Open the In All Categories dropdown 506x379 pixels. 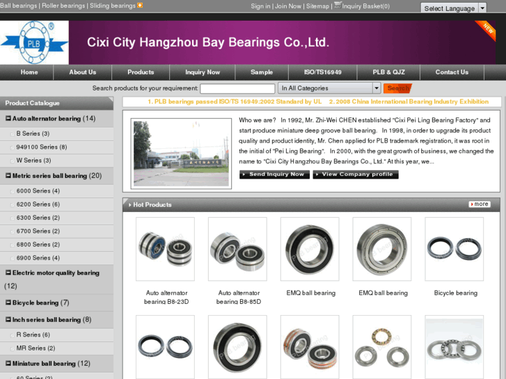pyautogui.click(x=329, y=88)
